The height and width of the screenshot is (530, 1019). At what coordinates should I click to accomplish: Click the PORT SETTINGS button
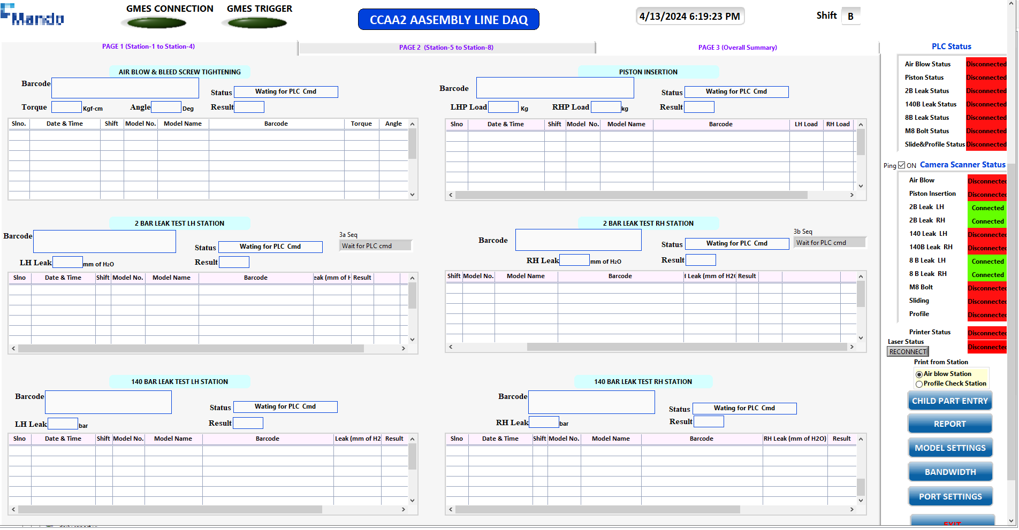pyautogui.click(x=949, y=497)
